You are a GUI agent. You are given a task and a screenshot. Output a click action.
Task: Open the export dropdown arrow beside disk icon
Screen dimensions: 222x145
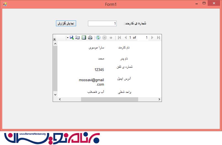point(68,38)
